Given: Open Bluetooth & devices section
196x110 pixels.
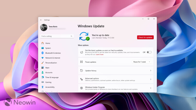Looking at the screenshot, I should click(53, 53).
